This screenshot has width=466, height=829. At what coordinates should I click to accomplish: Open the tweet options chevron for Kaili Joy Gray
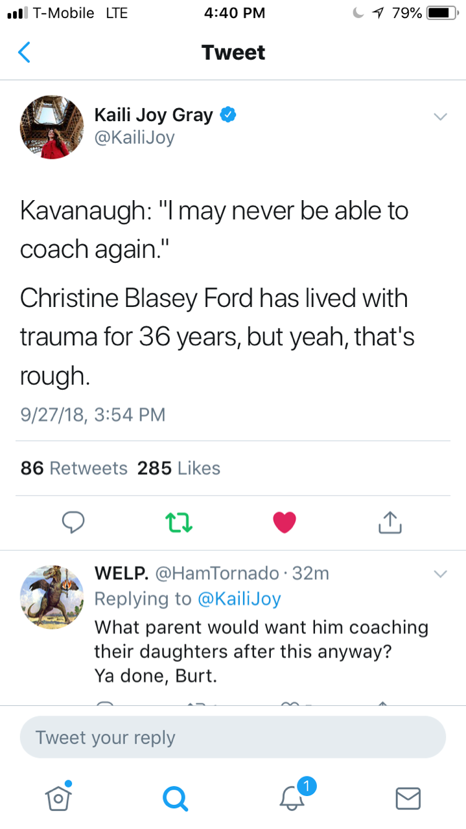click(x=440, y=117)
